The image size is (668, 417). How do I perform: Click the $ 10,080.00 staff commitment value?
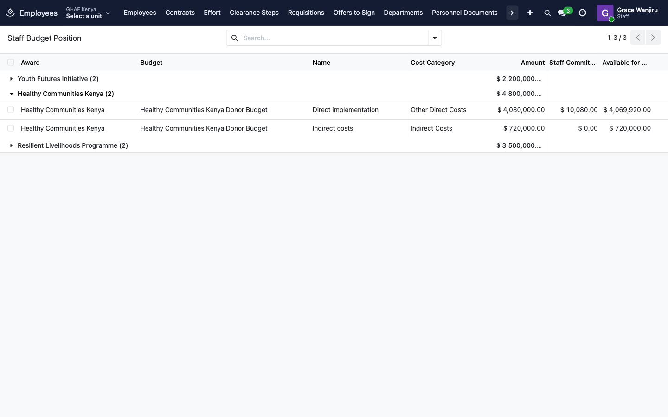[579, 110]
